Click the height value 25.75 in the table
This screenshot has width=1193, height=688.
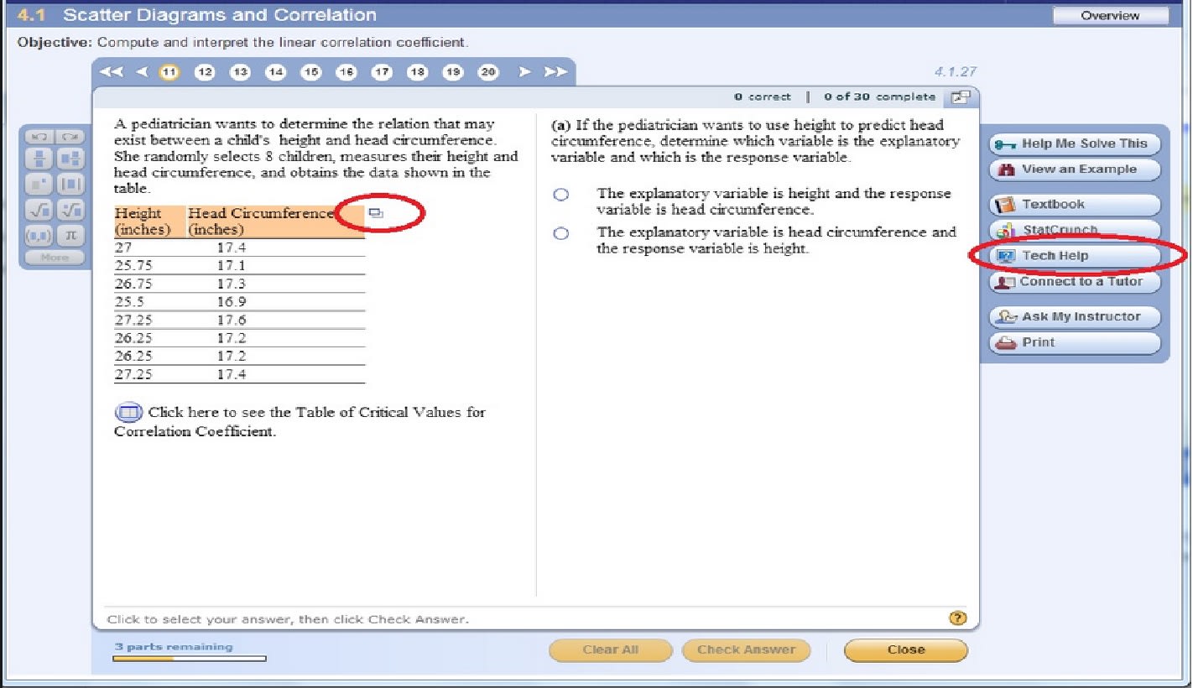pos(133,266)
